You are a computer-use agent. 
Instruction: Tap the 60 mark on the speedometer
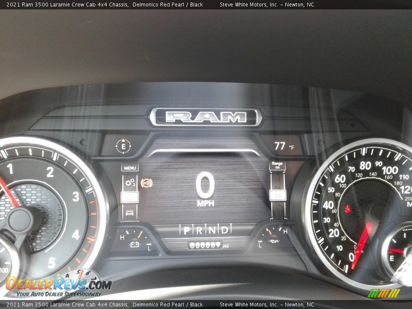coord(340,179)
